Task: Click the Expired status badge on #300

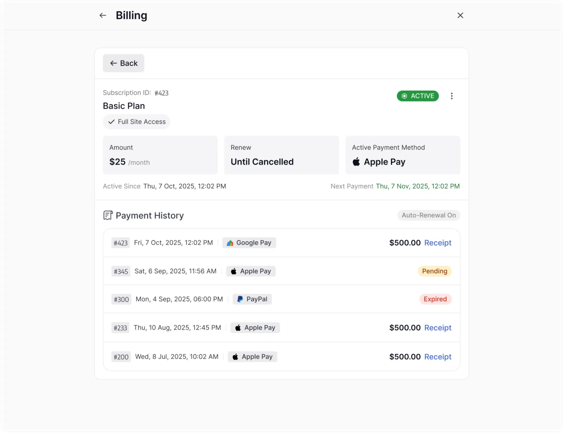Action: pyautogui.click(x=435, y=299)
